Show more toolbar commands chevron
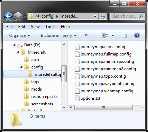This screenshot has height=132, width=148. tap(86, 35)
